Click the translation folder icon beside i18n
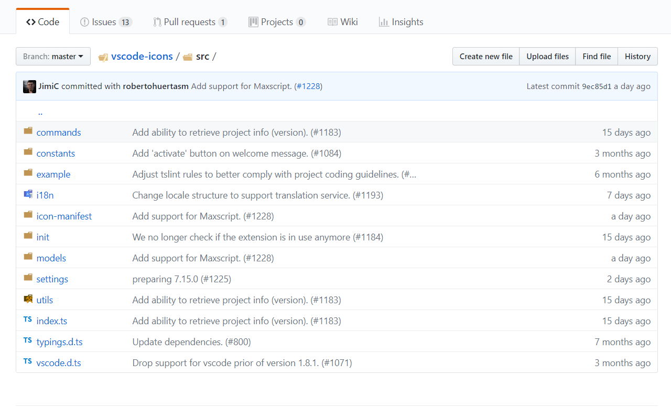 point(28,194)
